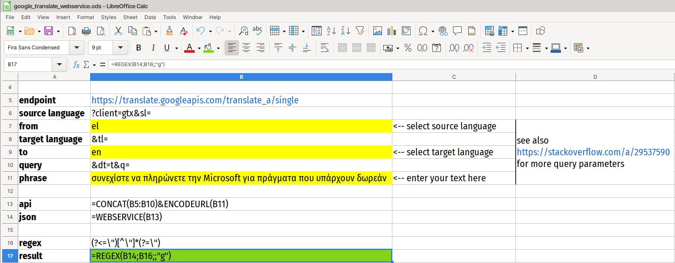Open the font name dropdown
Screen dimensions: 675x263
(76, 48)
